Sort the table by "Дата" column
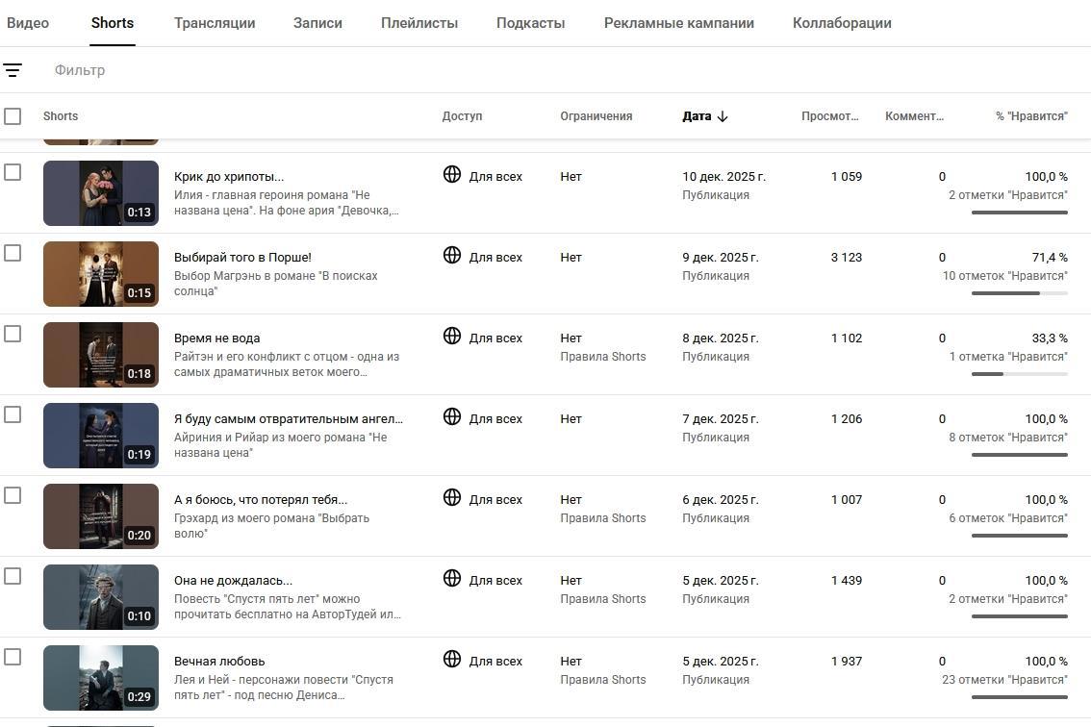 [x=697, y=116]
